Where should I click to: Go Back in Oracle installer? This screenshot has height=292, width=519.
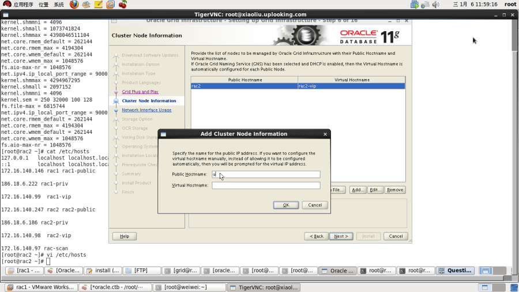coord(317,236)
